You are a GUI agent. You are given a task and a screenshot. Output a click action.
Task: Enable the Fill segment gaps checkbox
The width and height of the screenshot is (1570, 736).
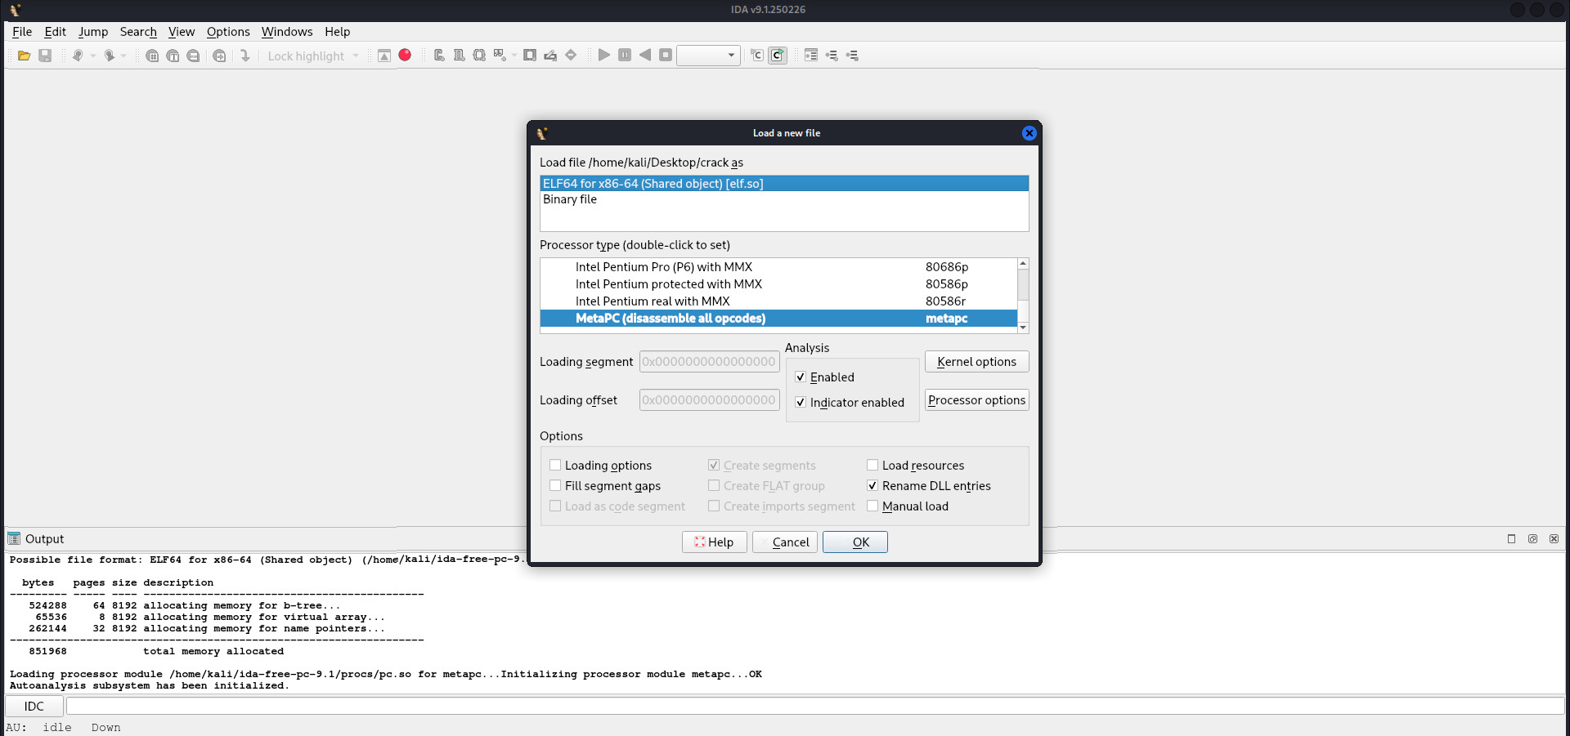point(555,485)
